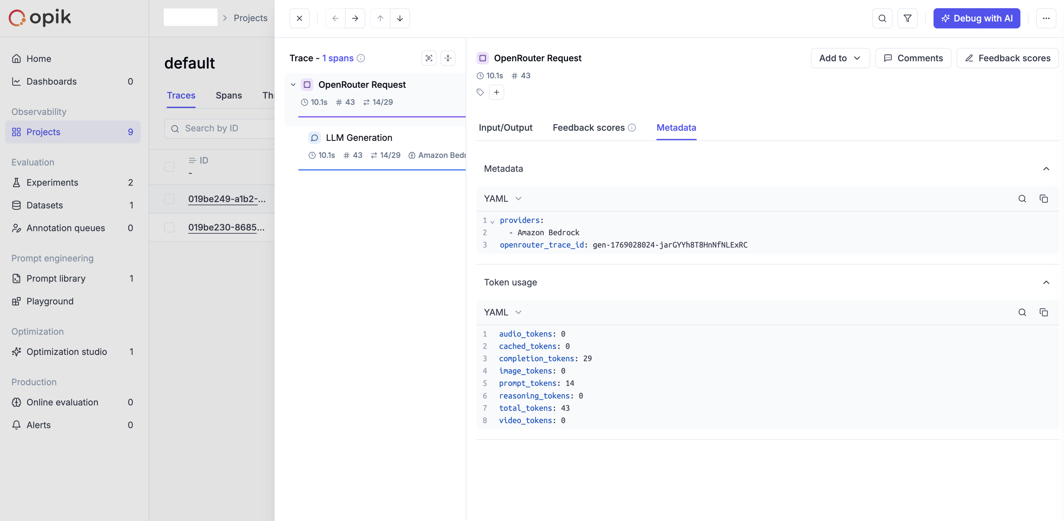Collapse the Token usage section
Viewport: 1064px width, 521px height.
point(1046,282)
